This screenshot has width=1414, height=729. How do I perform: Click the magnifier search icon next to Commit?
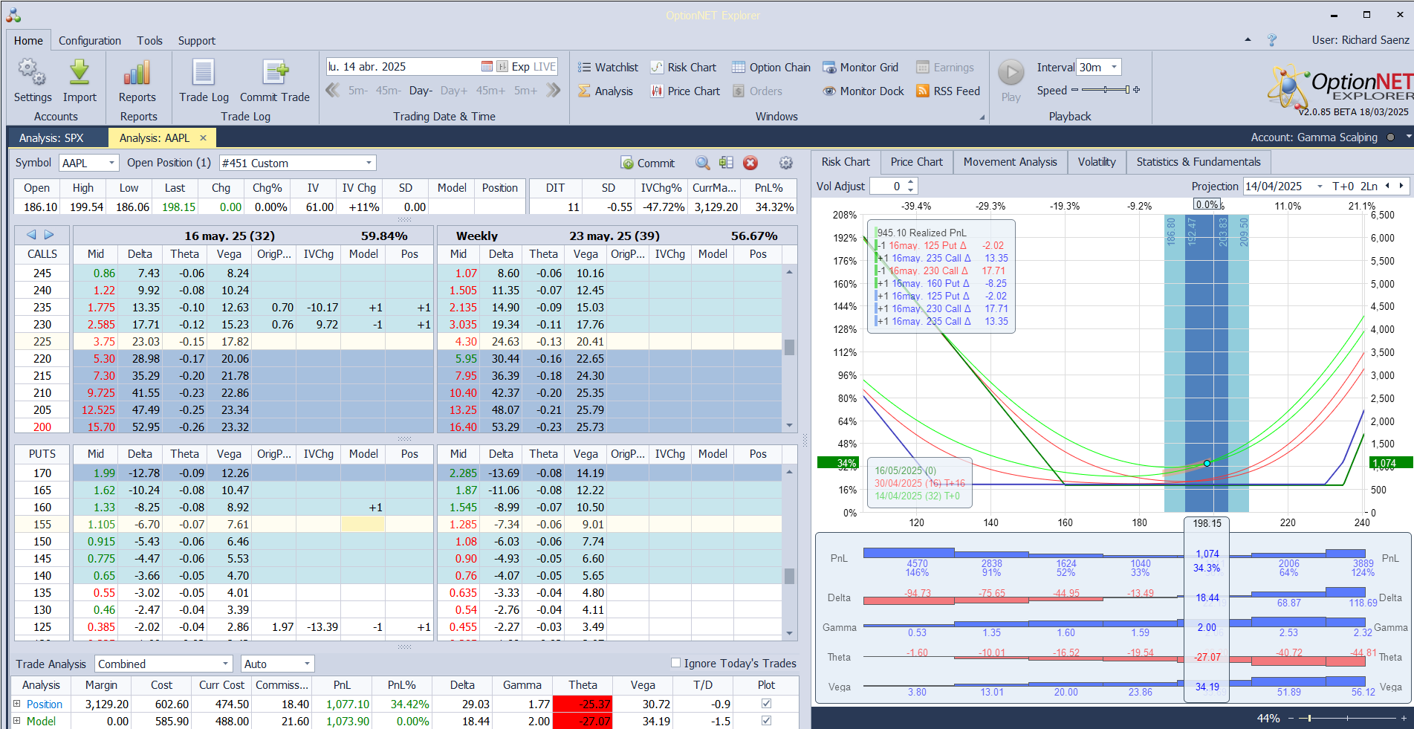702,163
